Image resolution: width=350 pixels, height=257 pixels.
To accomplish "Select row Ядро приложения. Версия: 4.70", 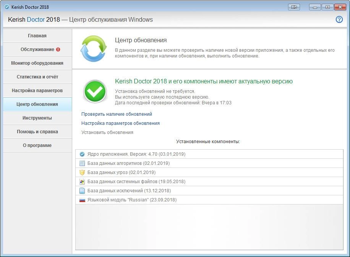I will pyautogui.click(x=209, y=154).
